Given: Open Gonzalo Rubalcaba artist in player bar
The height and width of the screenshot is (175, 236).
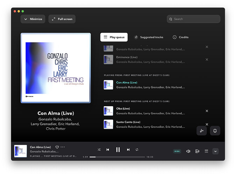Looking at the screenshot, I should tap(44, 152).
